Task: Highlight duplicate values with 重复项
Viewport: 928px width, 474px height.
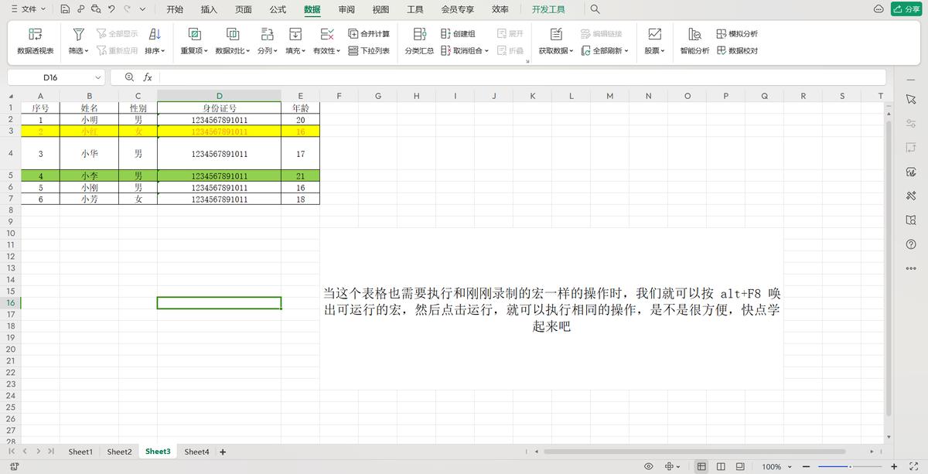Action: (194, 42)
